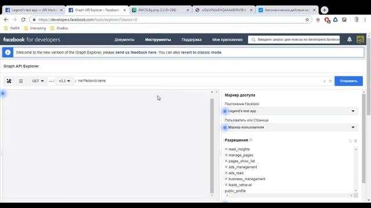The image size is (371, 208).
Task: Open the Graph Explorer tools icon
Action: [9, 81]
